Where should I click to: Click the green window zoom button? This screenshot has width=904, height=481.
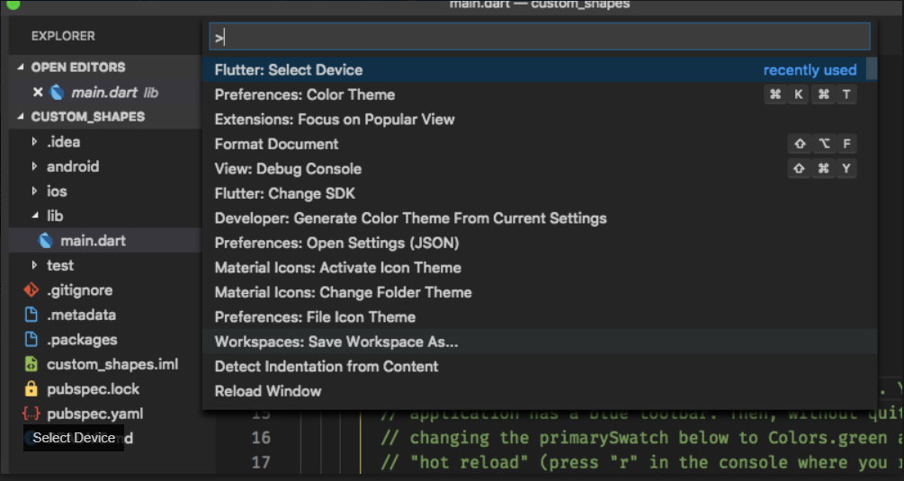13,4
